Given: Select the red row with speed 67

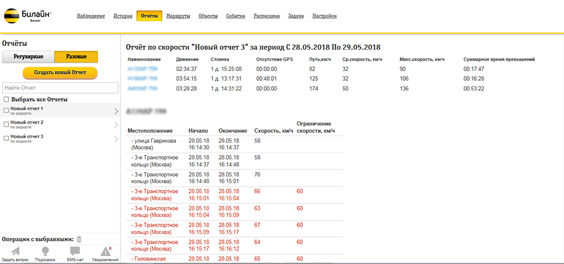Looking at the screenshot, I should [235, 228].
